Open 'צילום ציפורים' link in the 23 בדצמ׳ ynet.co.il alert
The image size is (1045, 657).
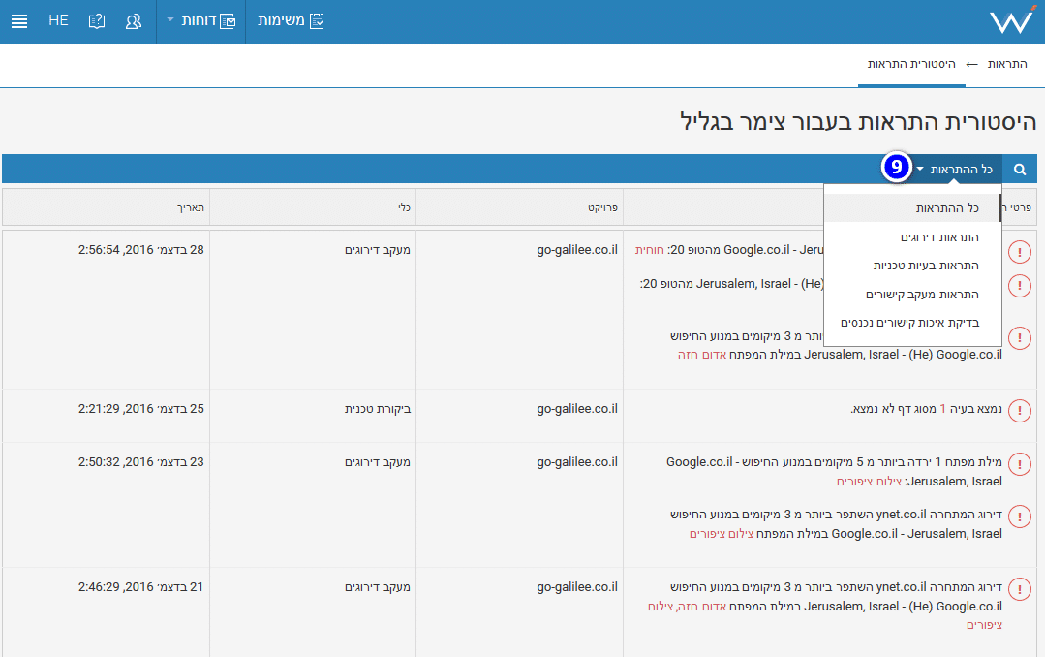(722, 534)
